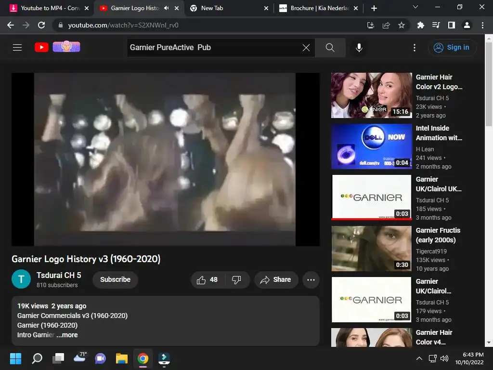Go back in browser history
This screenshot has width=493, height=370.
coord(11,25)
